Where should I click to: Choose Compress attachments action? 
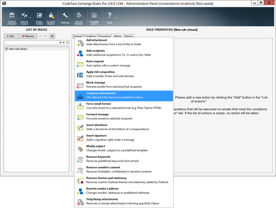124,95
